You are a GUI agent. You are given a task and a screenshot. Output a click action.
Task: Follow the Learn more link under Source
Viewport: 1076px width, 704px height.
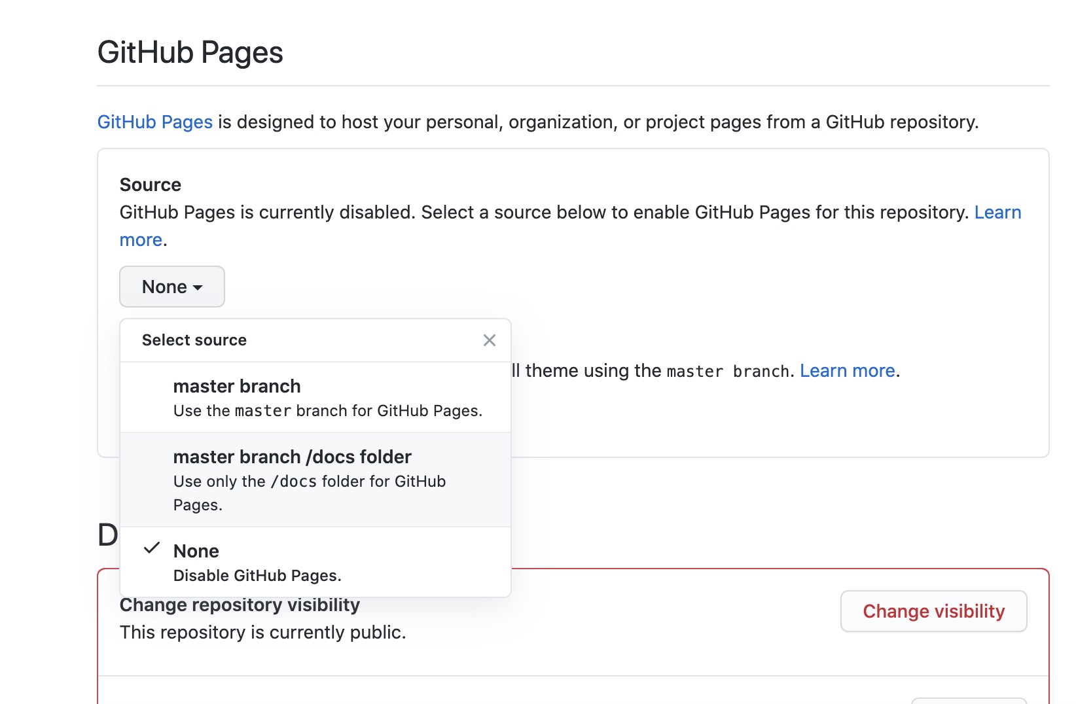coord(997,212)
